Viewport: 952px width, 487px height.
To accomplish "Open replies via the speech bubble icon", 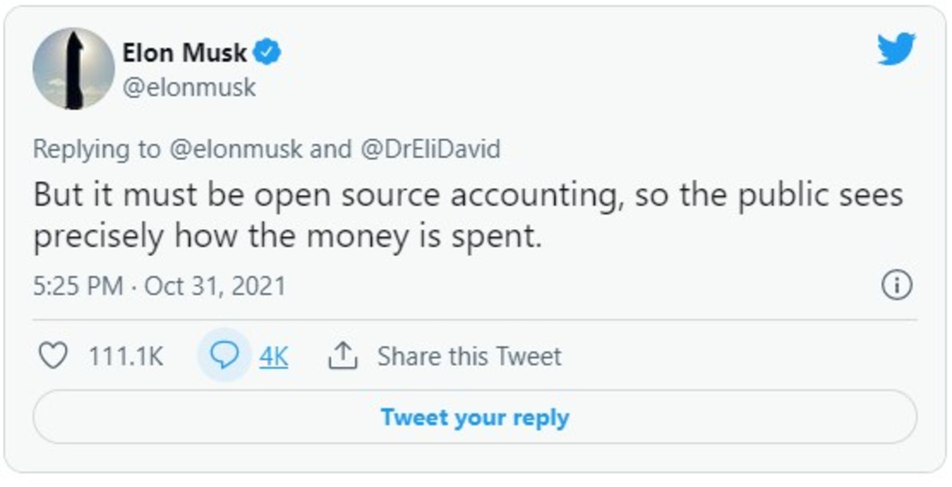I will click(226, 355).
